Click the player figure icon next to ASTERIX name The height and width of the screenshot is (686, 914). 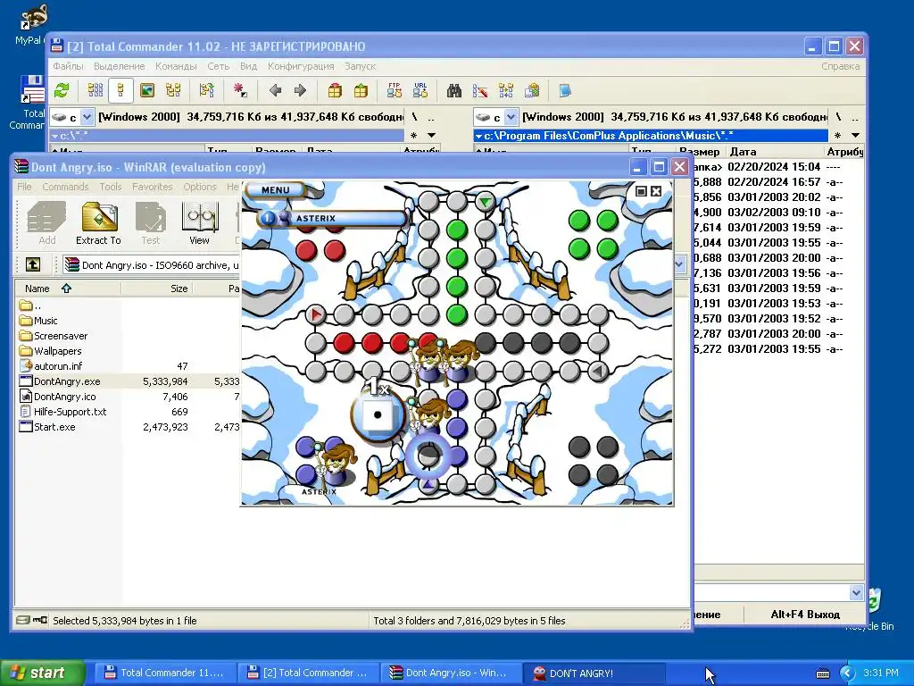284,218
